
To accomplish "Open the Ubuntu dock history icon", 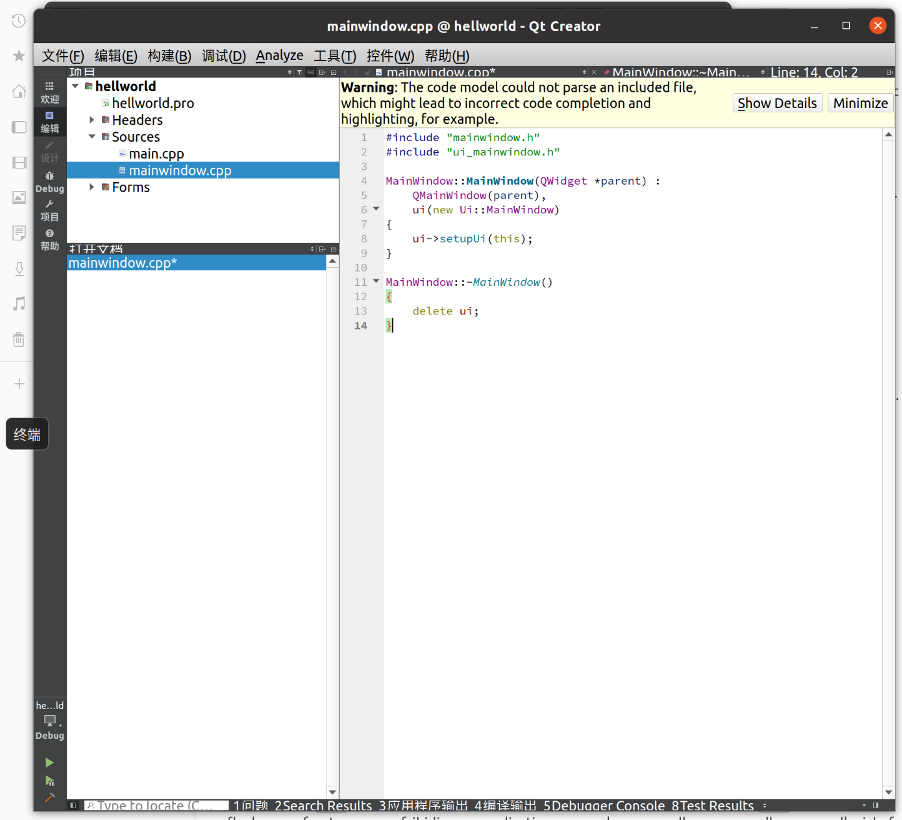I will pyautogui.click(x=19, y=21).
